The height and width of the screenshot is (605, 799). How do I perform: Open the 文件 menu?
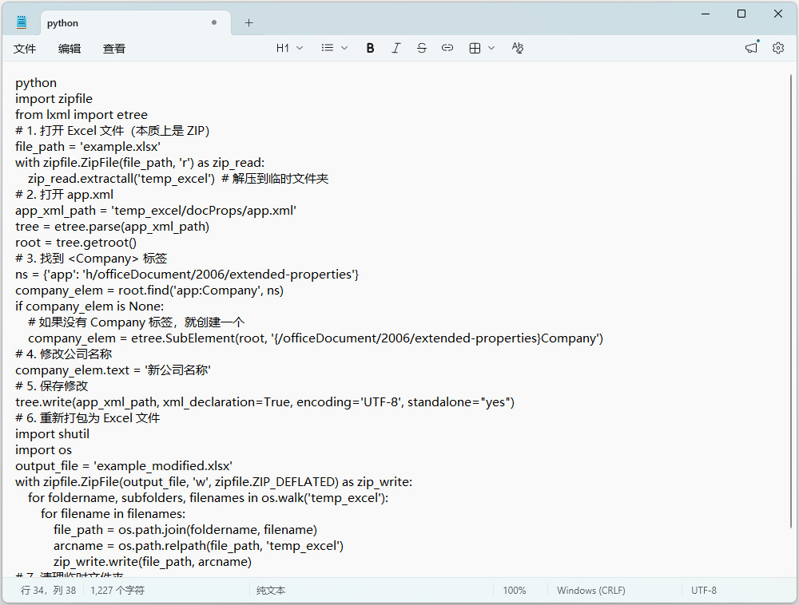25,49
